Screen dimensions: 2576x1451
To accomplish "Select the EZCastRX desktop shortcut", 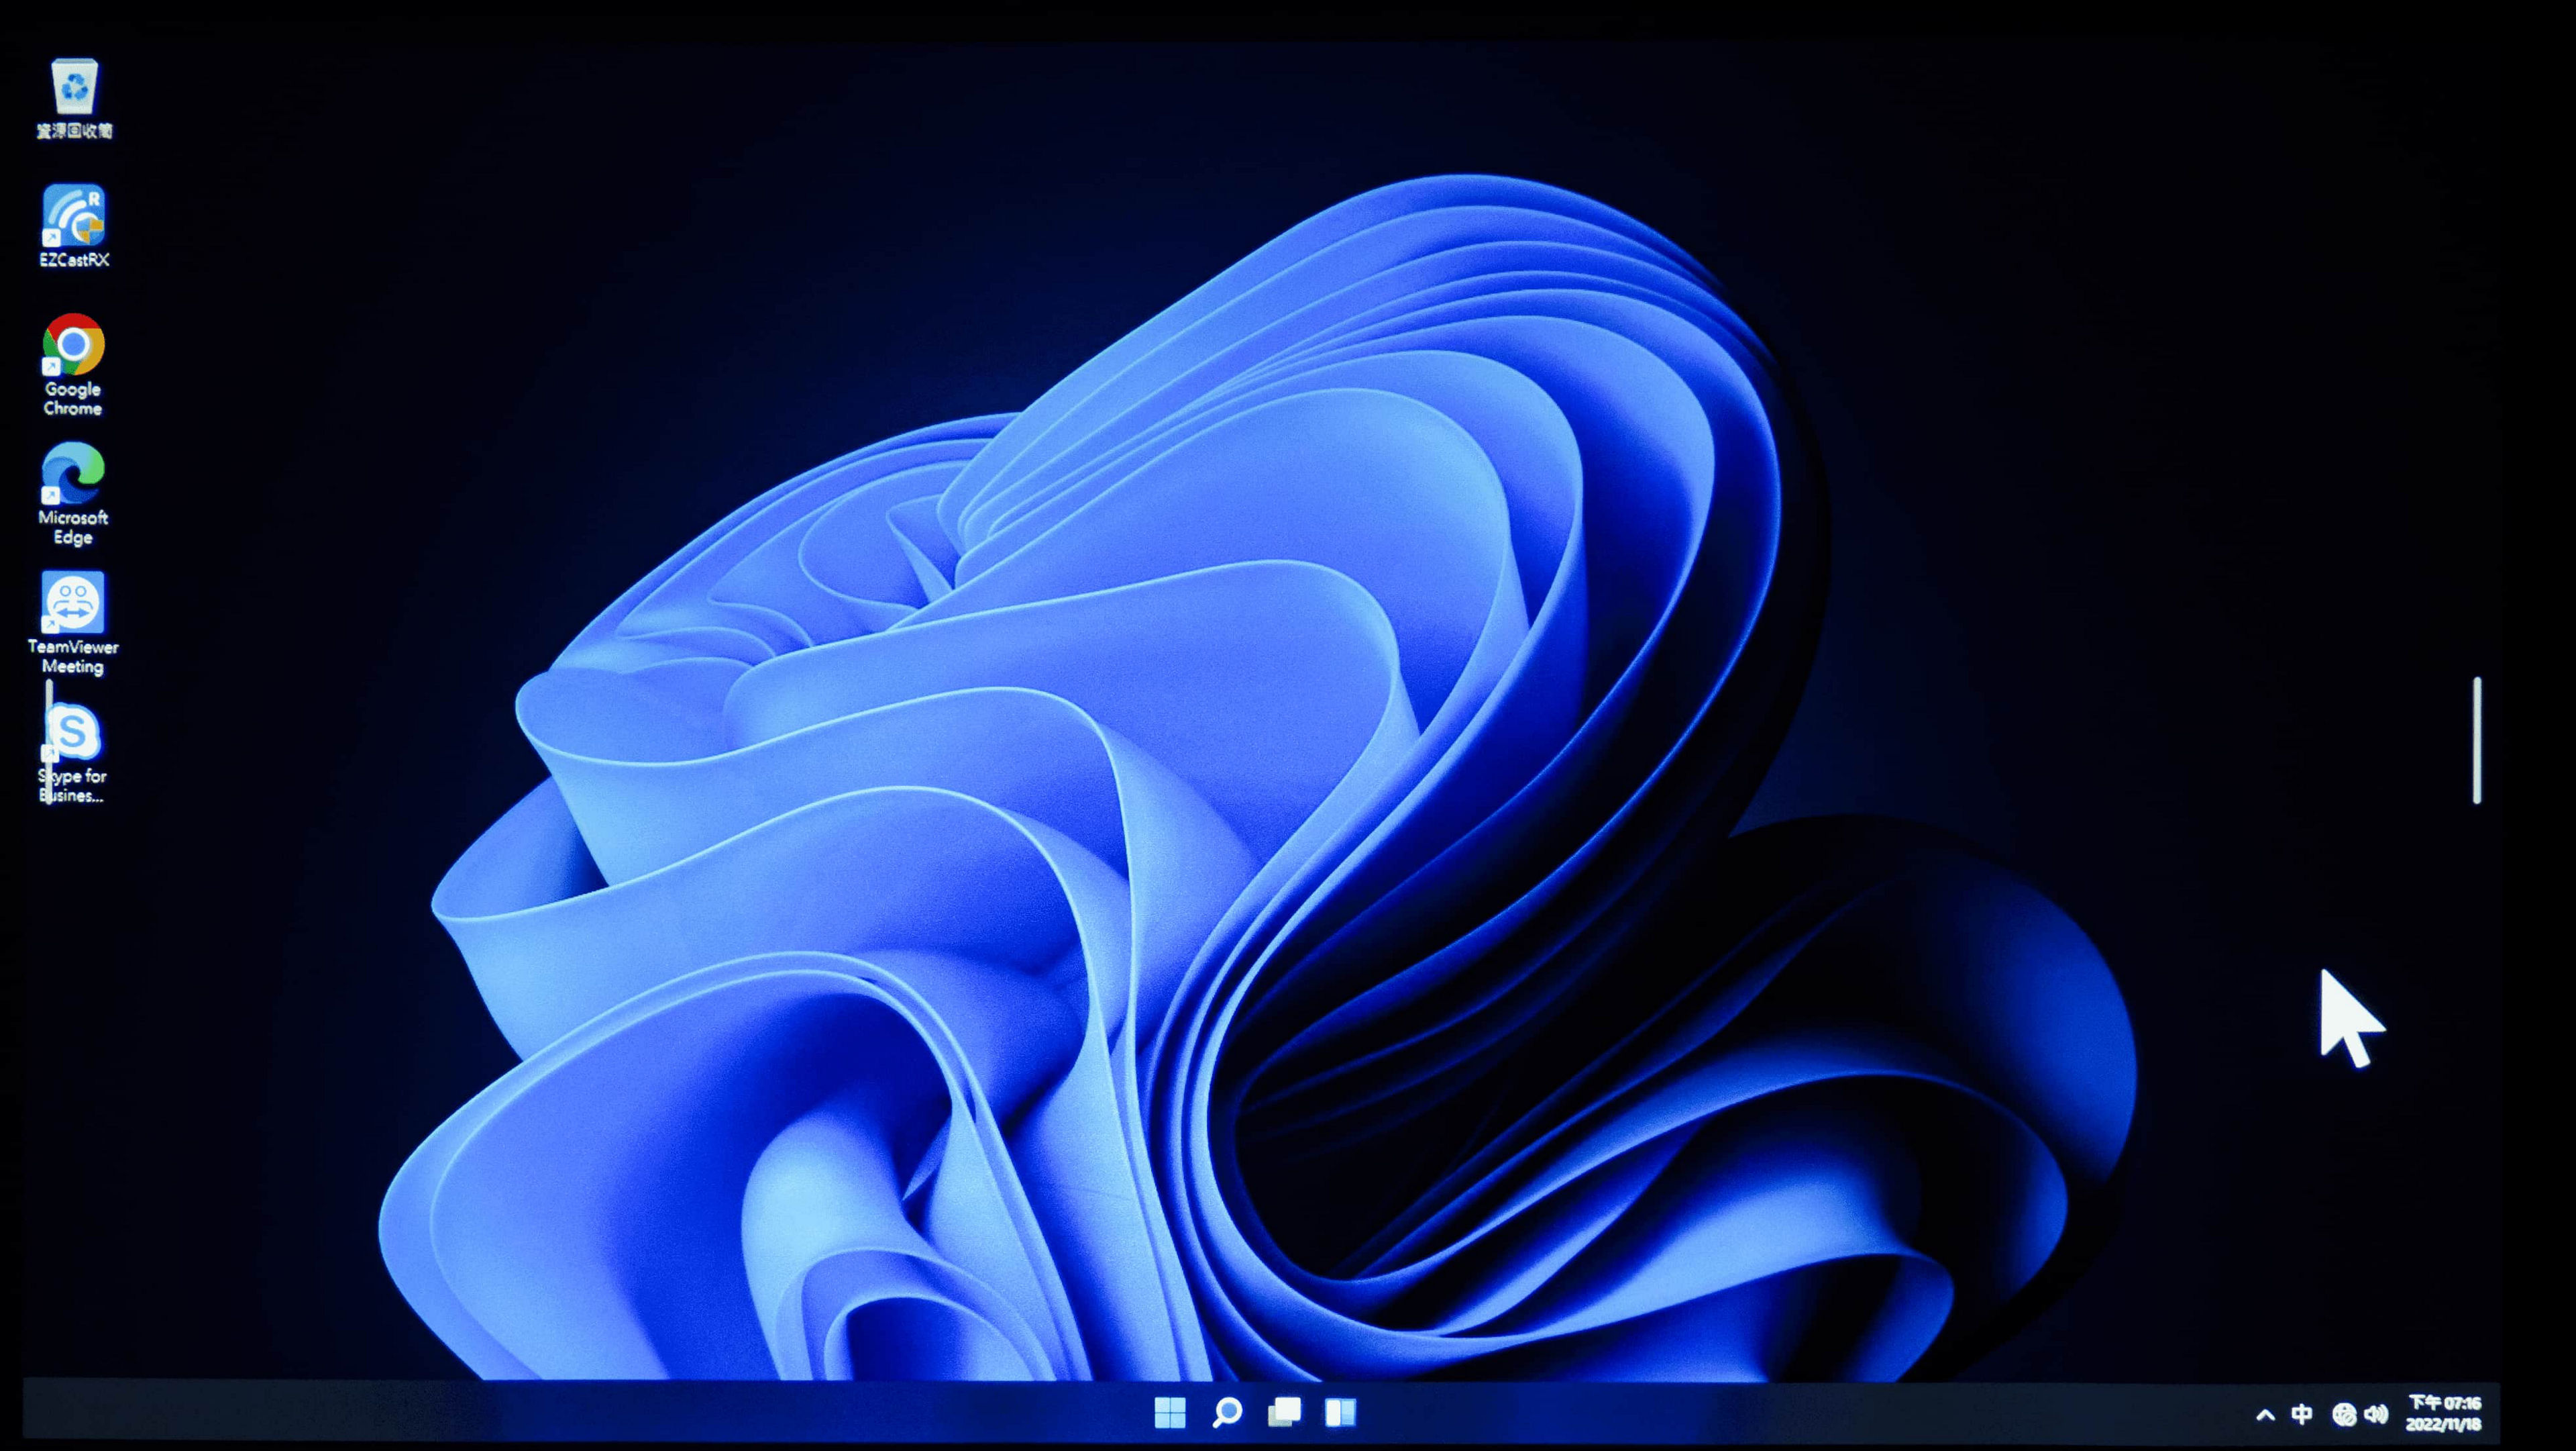I will pyautogui.click(x=74, y=226).
